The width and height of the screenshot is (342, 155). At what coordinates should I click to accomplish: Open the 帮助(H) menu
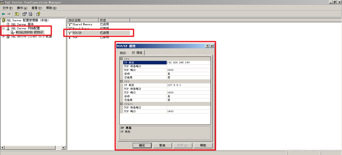coord(51,8)
